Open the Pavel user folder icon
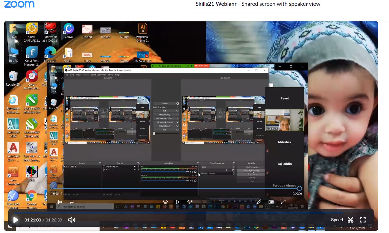This screenshot has height=233, width=389. click(13, 31)
